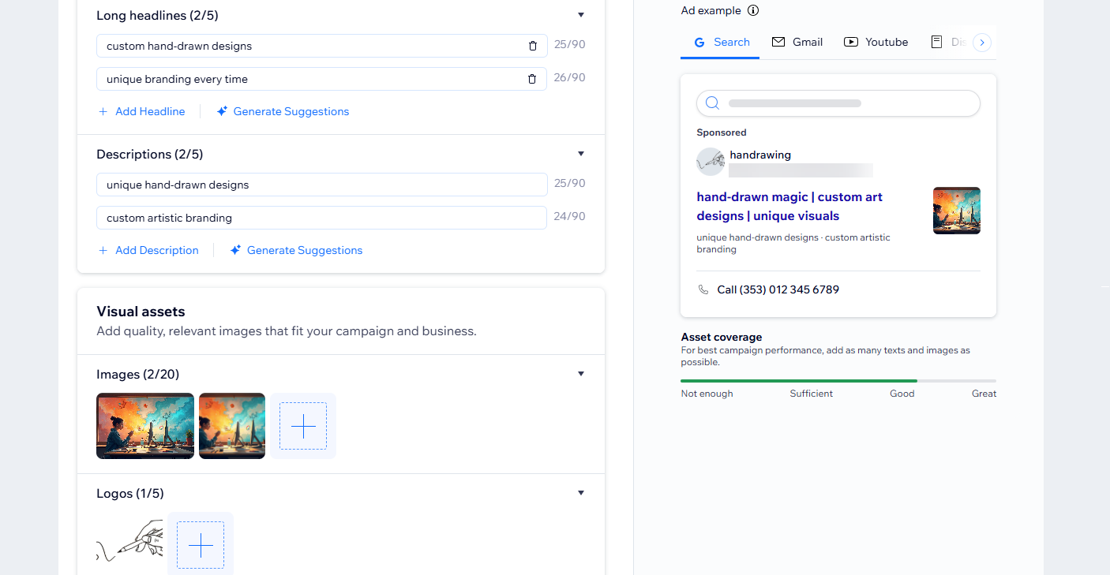Click the phone icon beside the call number
Screen dimensions: 1110x575
click(703, 289)
